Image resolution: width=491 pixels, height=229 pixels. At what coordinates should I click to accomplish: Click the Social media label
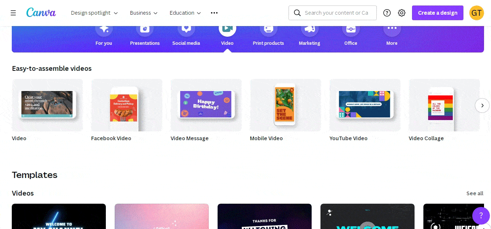click(186, 43)
